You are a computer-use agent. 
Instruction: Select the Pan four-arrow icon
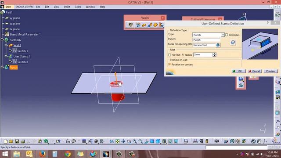tap(123, 141)
